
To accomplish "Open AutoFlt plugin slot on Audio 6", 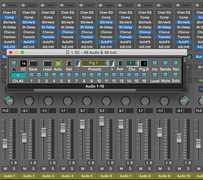I will point(106,42).
